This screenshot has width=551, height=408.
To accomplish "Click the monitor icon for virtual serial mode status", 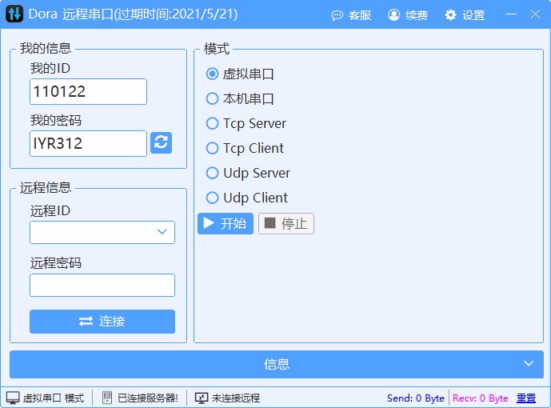I will 13,398.
